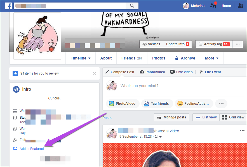Open Mehvish profile from top bar
This screenshot has height=167, width=247.
coord(194,6)
